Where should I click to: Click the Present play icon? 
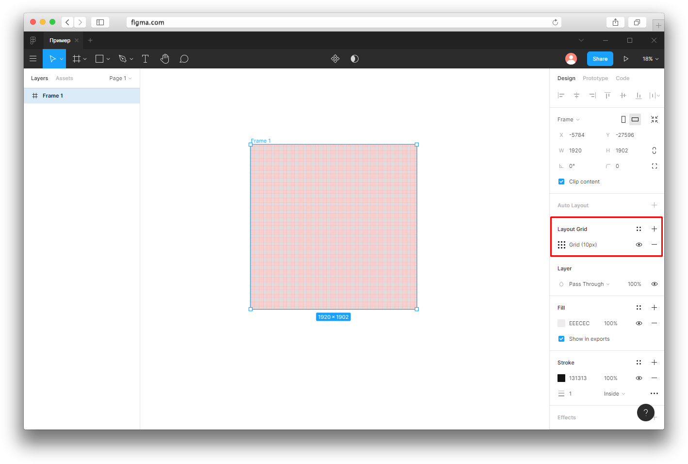[x=626, y=59]
